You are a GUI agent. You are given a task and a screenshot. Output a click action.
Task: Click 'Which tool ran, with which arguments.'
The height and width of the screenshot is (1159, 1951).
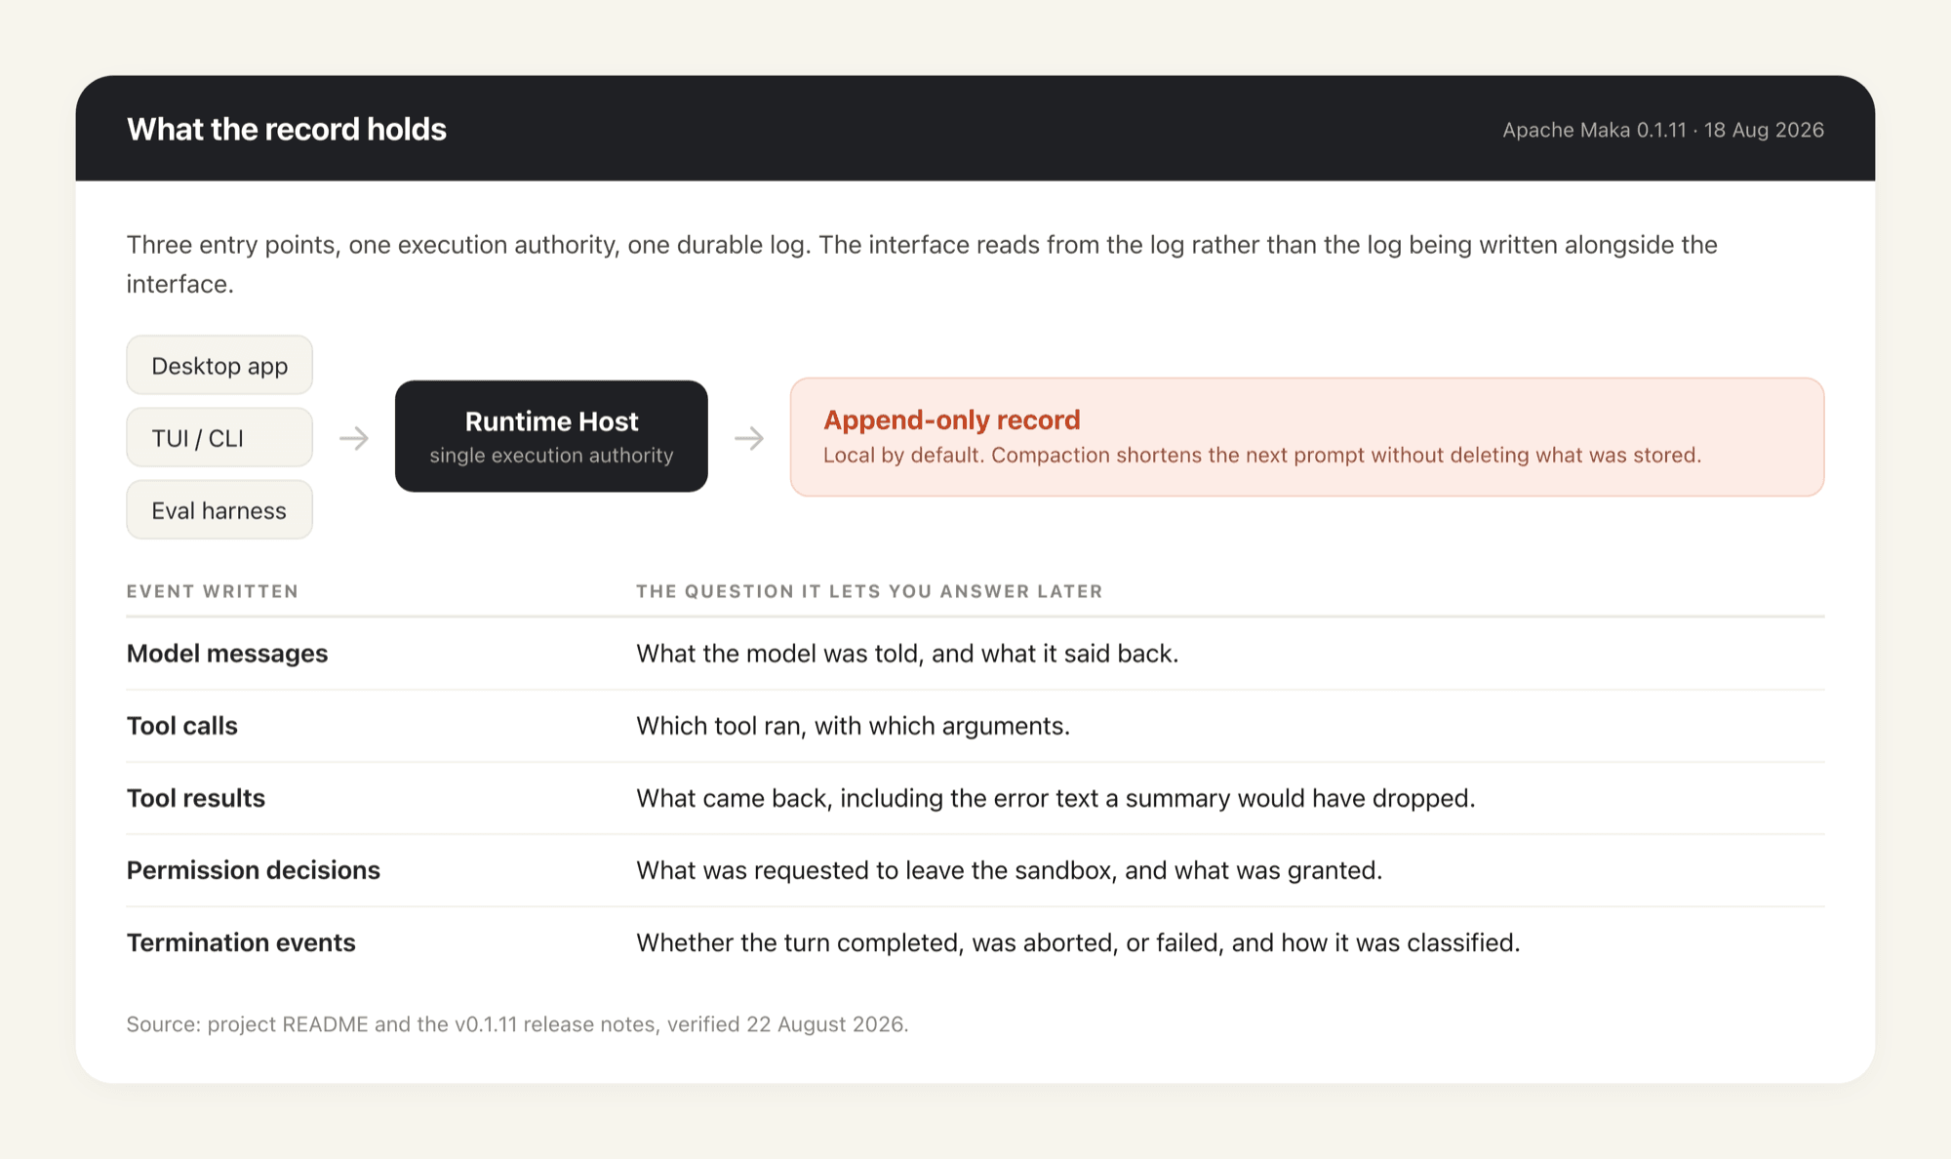854,726
